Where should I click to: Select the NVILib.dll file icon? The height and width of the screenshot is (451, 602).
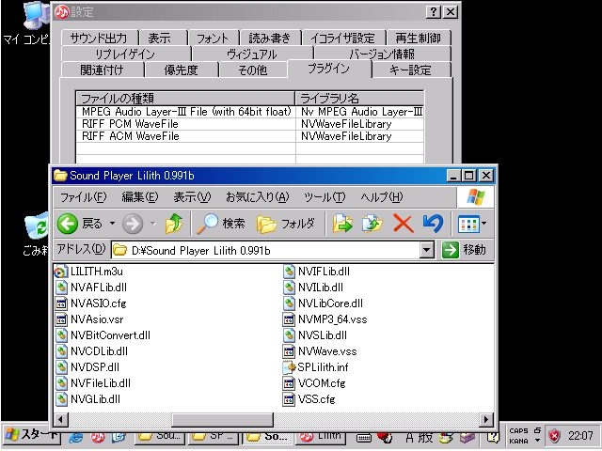(289, 288)
